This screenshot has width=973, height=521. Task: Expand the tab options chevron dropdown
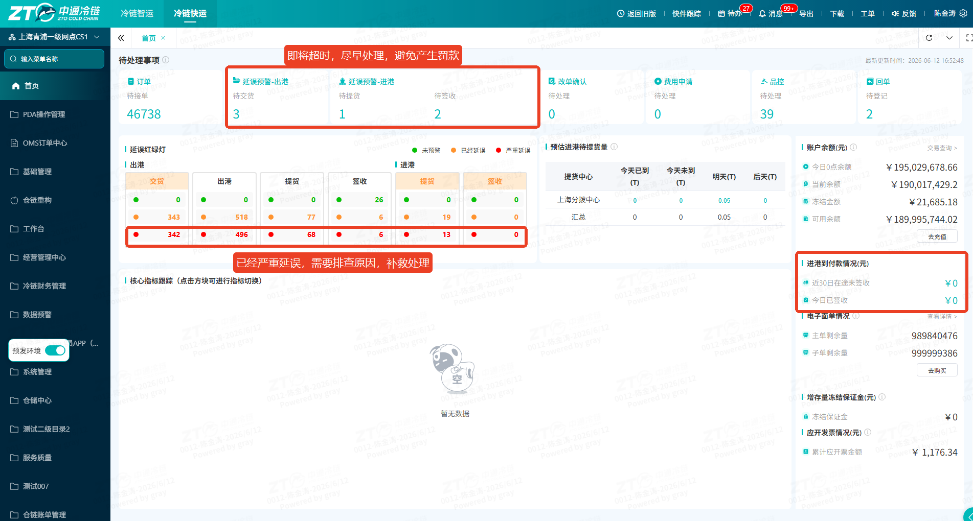point(949,38)
